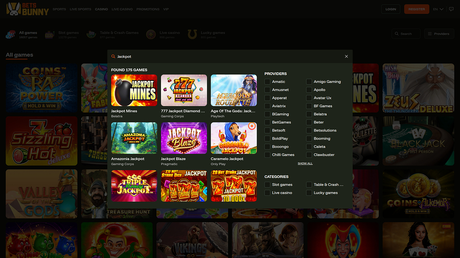Check the Aviatrix provider checkbox

point(267,106)
